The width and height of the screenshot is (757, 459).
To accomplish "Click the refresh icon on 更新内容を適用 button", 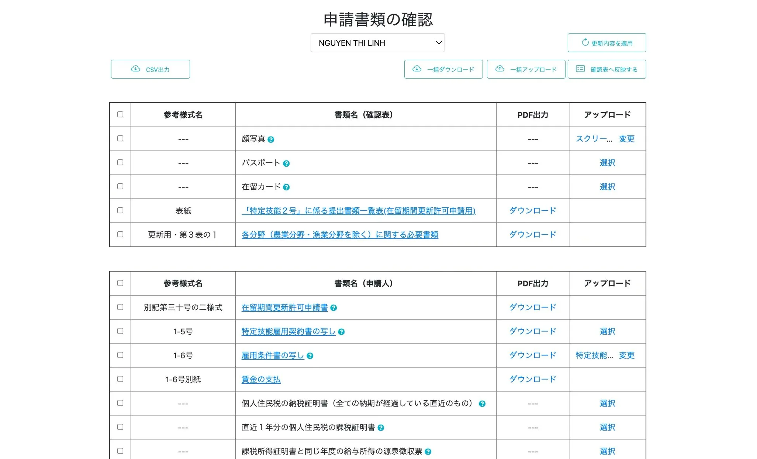I will [585, 42].
